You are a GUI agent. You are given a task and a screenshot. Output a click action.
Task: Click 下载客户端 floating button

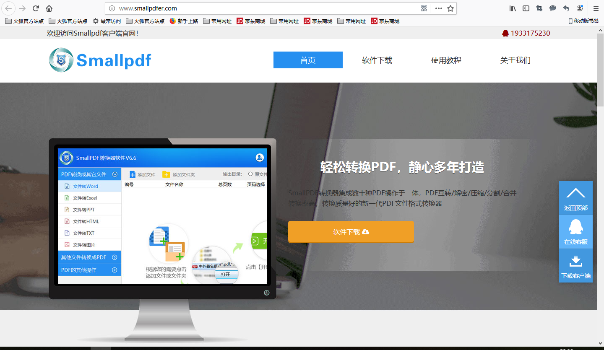click(x=576, y=266)
